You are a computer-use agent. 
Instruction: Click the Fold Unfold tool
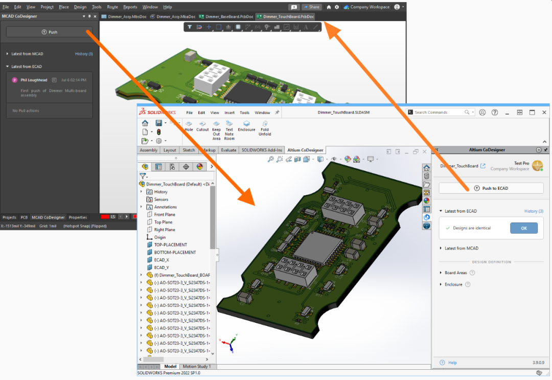[x=265, y=128]
